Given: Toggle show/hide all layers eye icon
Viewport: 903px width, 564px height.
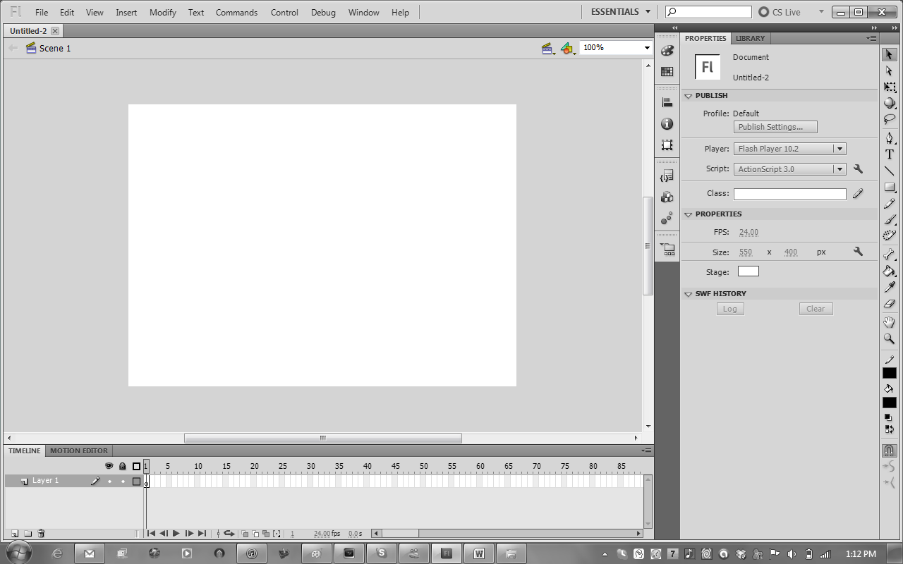Looking at the screenshot, I should click(x=109, y=466).
